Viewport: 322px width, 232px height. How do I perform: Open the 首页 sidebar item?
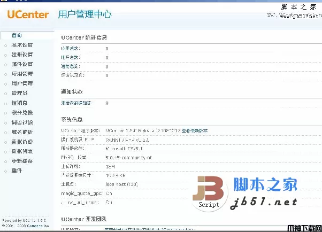click(17, 35)
